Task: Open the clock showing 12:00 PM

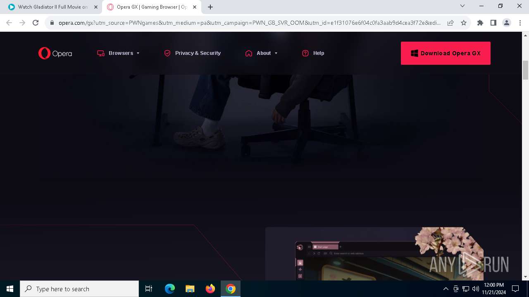Action: [x=494, y=289]
